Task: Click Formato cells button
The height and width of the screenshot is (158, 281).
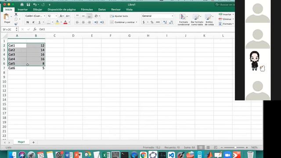Action: pyautogui.click(x=226, y=24)
